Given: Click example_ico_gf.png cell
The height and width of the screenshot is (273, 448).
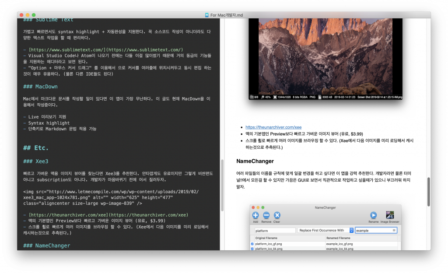Looking at the screenshot, I should click(x=339, y=244).
